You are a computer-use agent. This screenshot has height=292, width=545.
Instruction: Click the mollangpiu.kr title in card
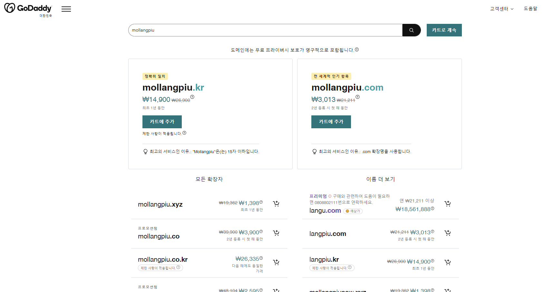pos(173,88)
